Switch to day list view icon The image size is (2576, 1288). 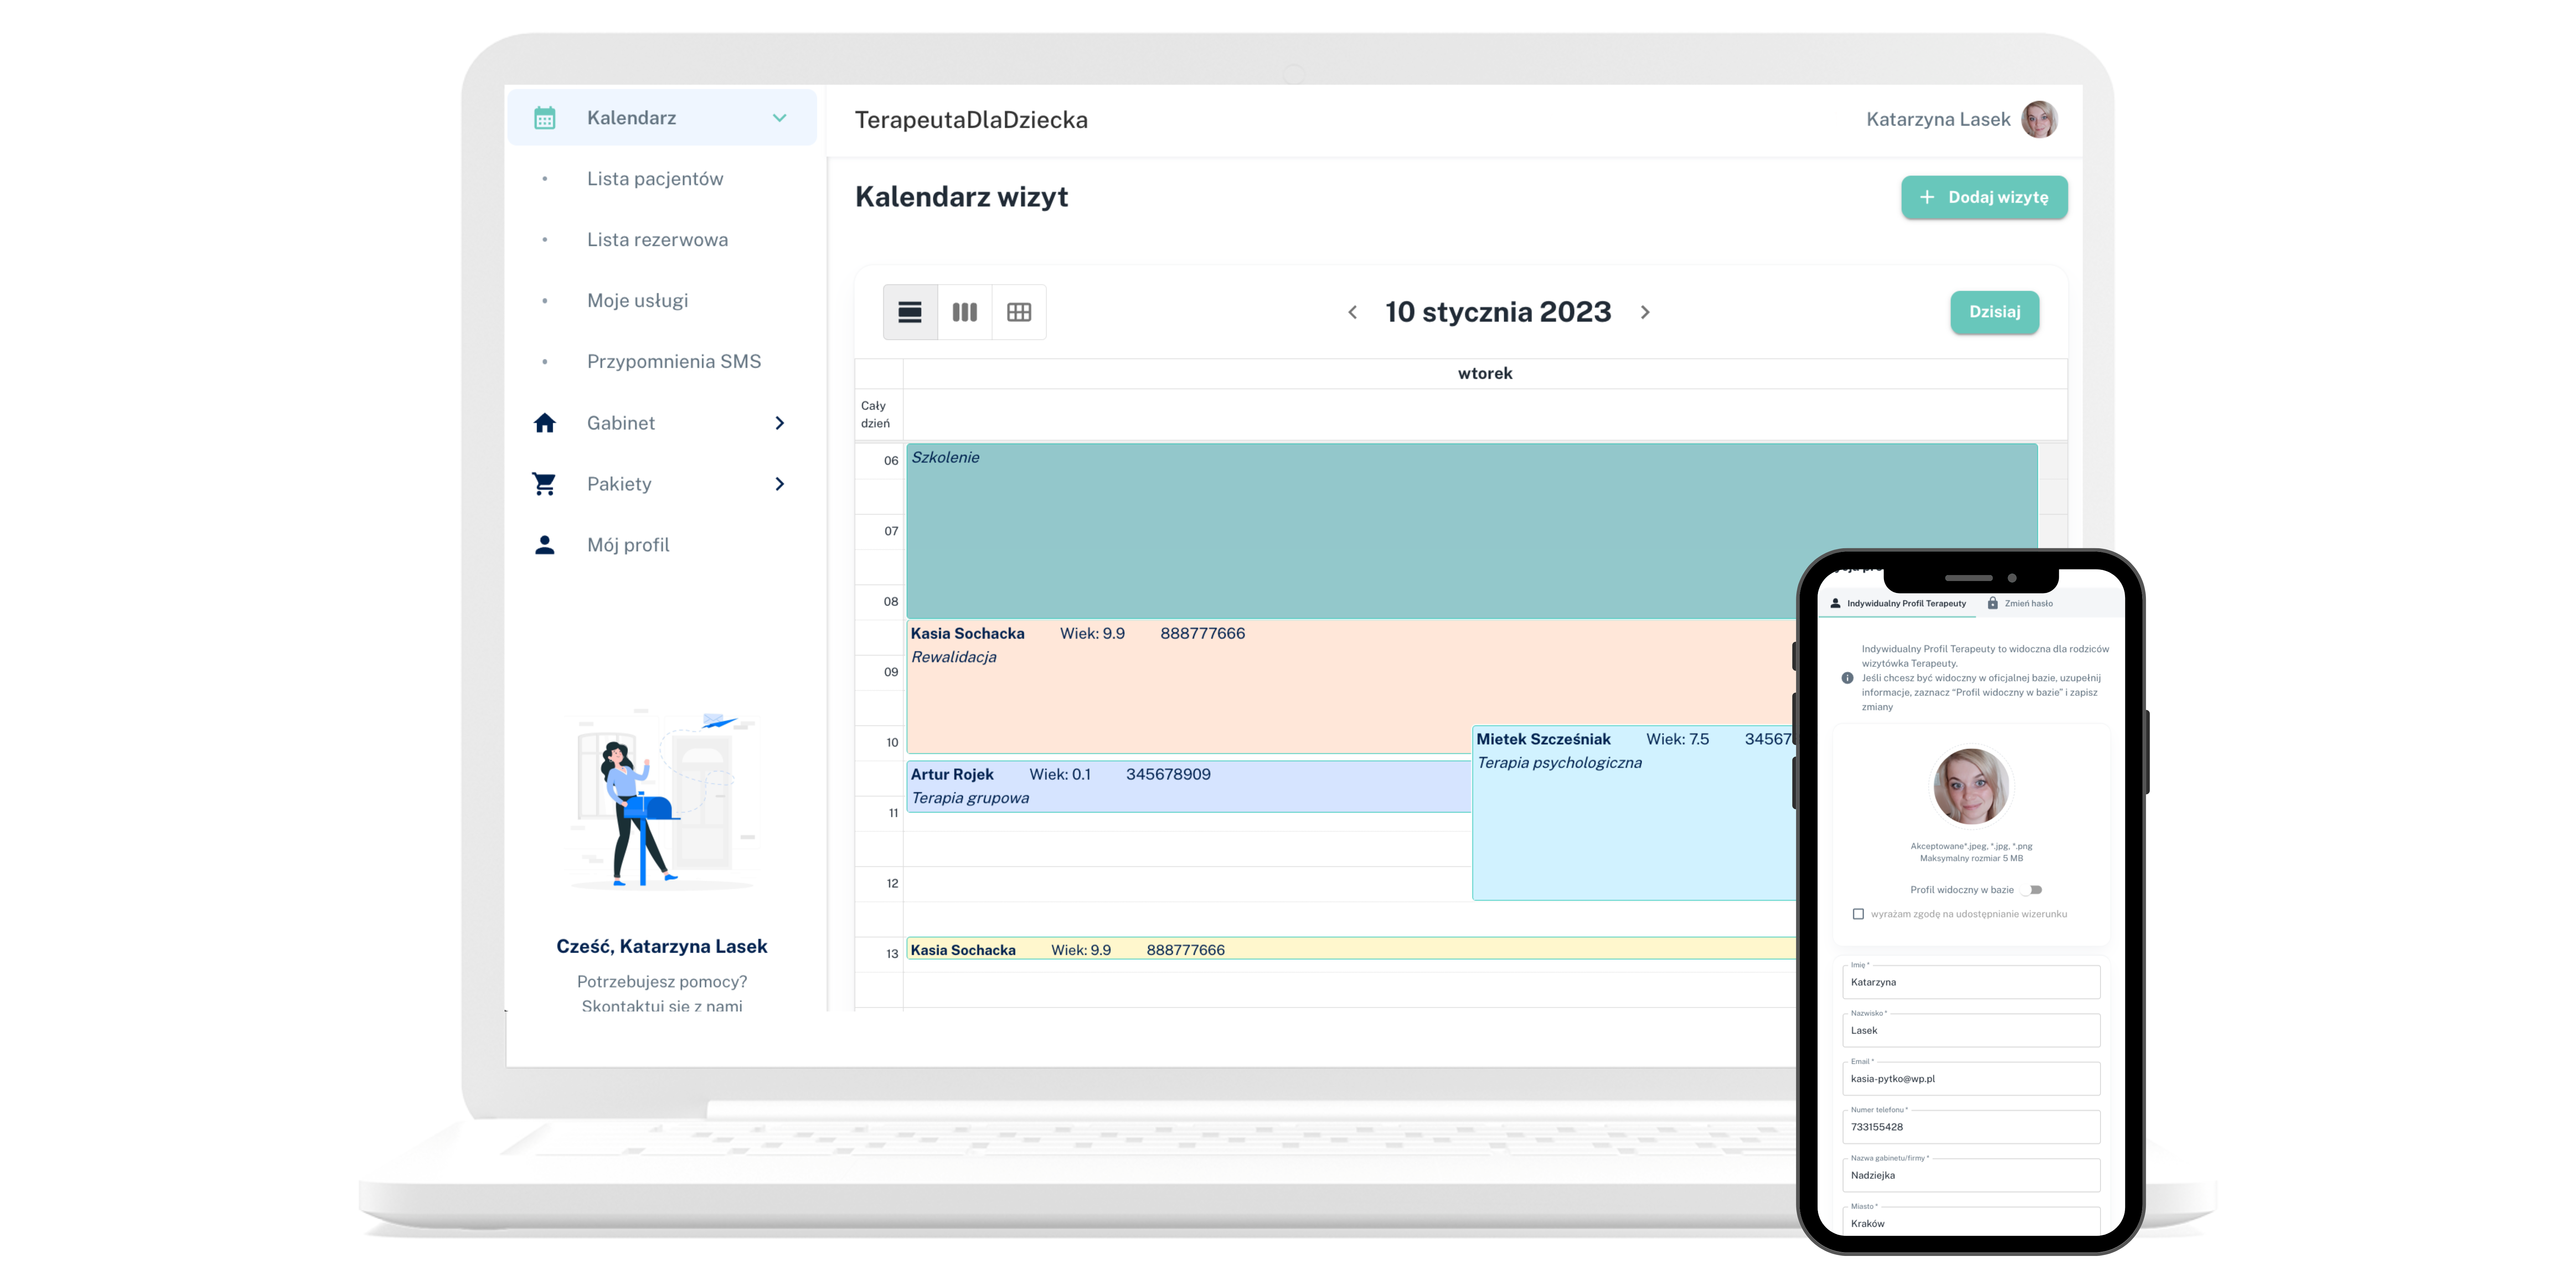(910, 312)
